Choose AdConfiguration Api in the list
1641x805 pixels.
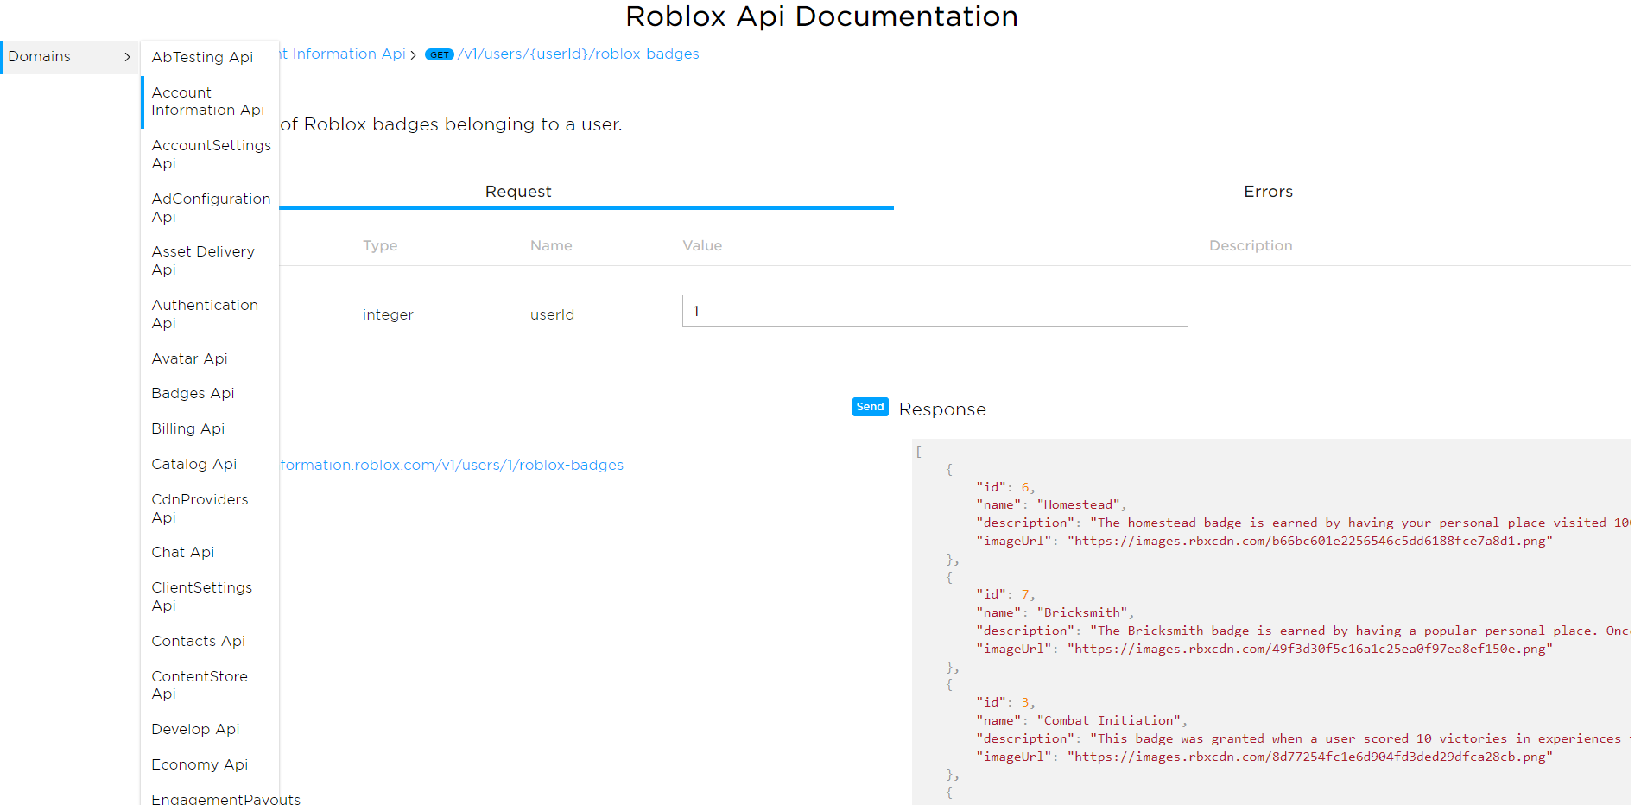[x=210, y=207]
